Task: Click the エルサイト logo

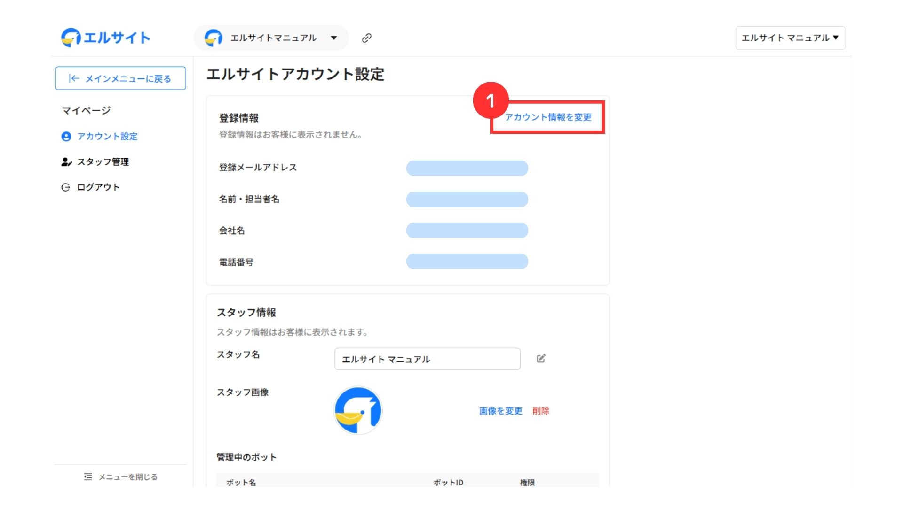Action: [x=105, y=38]
